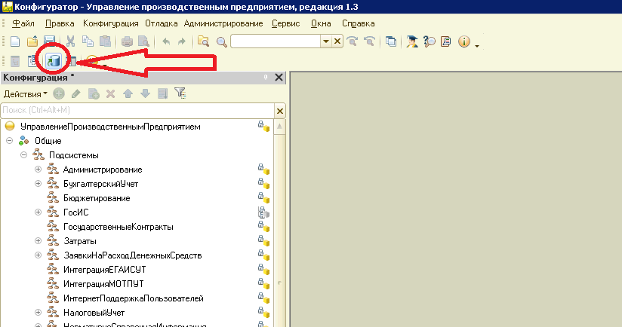Click the Print icon

[127, 41]
